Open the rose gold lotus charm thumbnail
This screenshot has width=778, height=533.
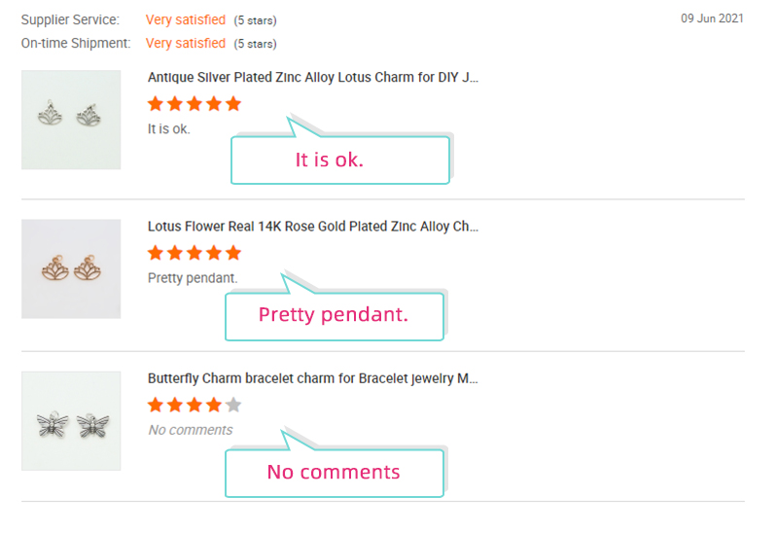tap(71, 269)
